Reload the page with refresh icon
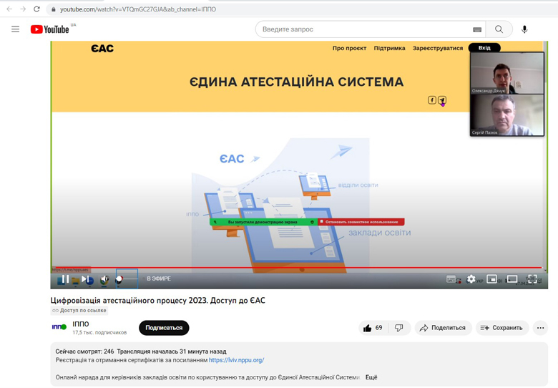This screenshot has width=558, height=388. [x=36, y=9]
